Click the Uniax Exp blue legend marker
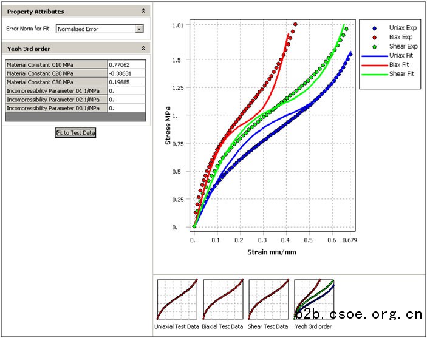The height and width of the screenshot is (338, 427). 375,29
